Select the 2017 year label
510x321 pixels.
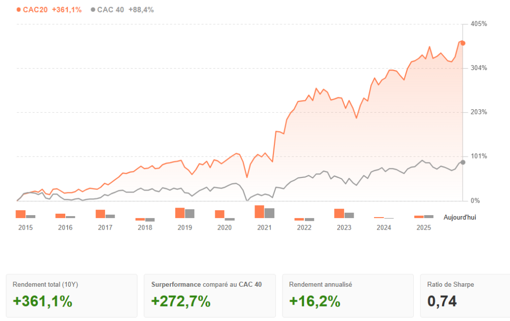coord(105,228)
